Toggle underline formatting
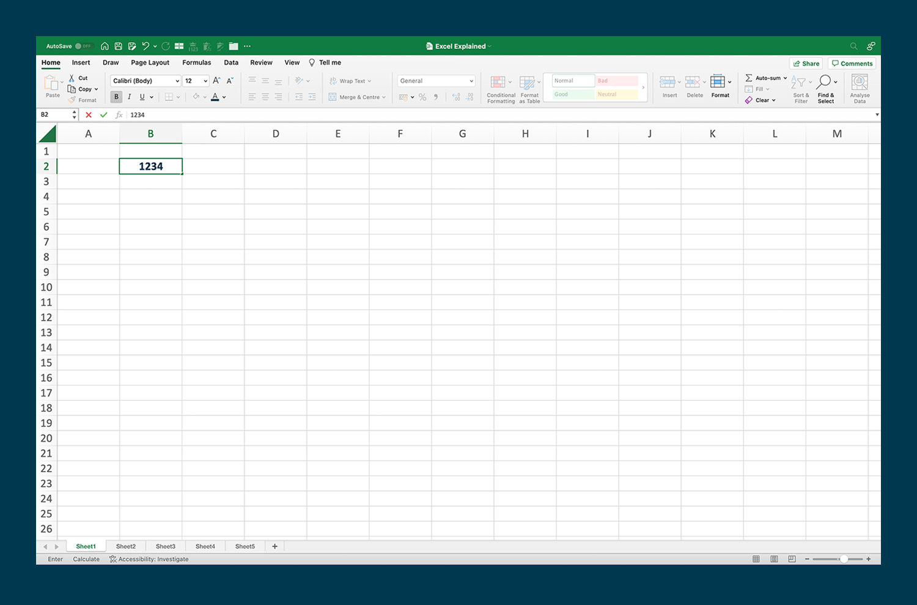 click(141, 97)
